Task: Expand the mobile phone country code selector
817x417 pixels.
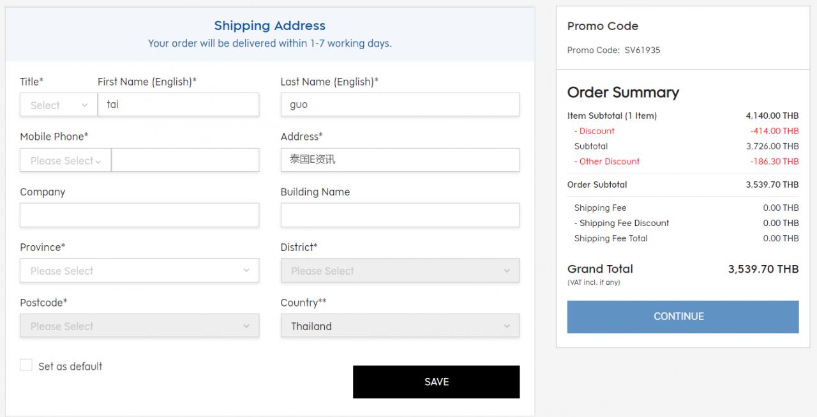Action: [64, 160]
